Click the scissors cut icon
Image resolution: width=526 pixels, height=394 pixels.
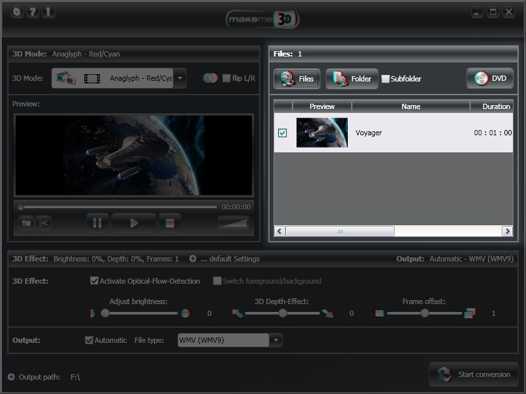pyautogui.click(x=43, y=223)
